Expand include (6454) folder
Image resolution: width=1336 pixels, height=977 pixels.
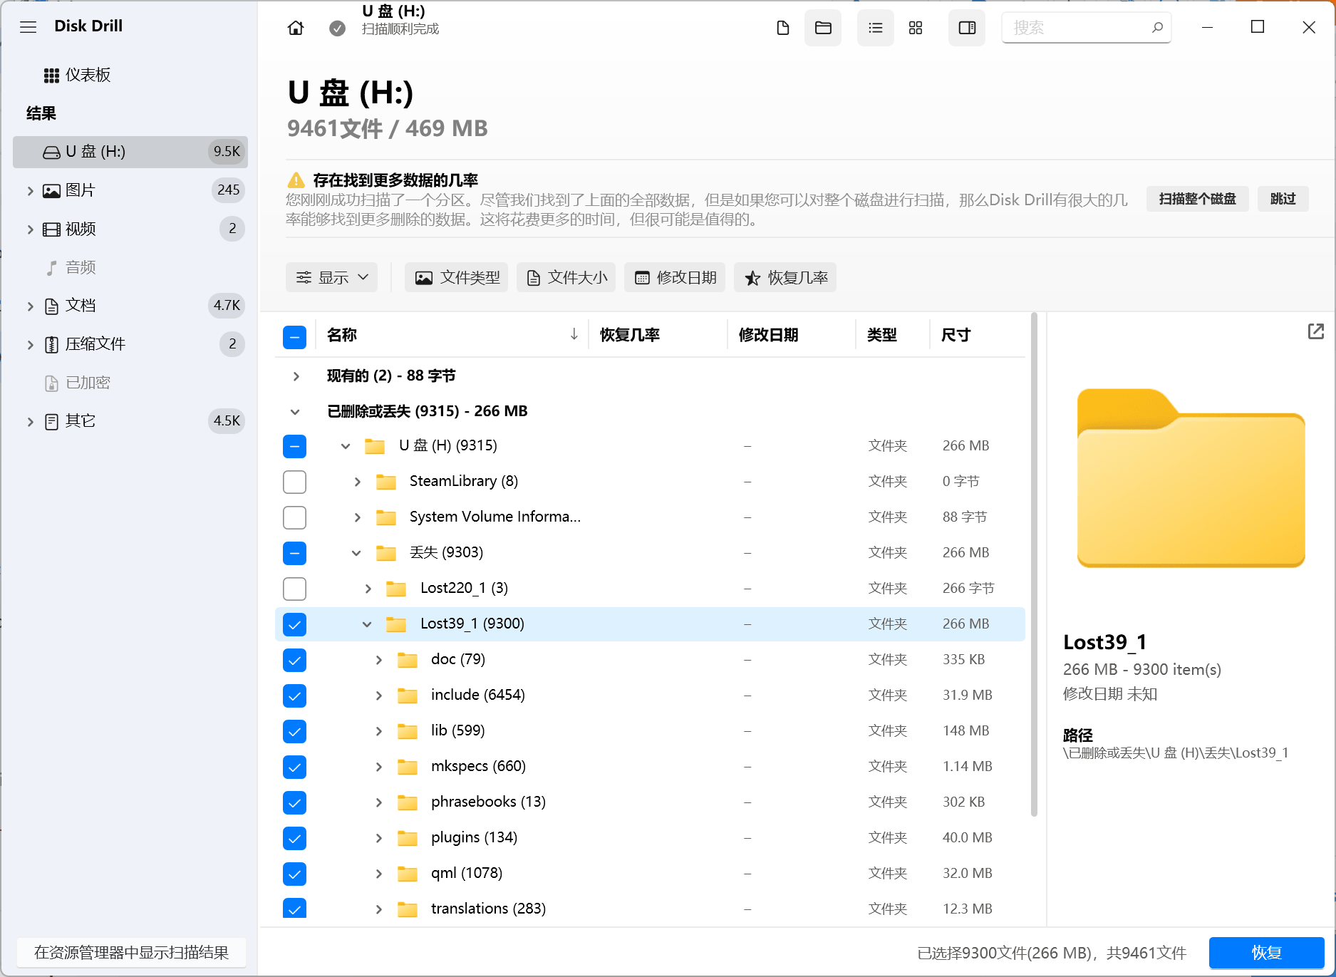point(378,696)
